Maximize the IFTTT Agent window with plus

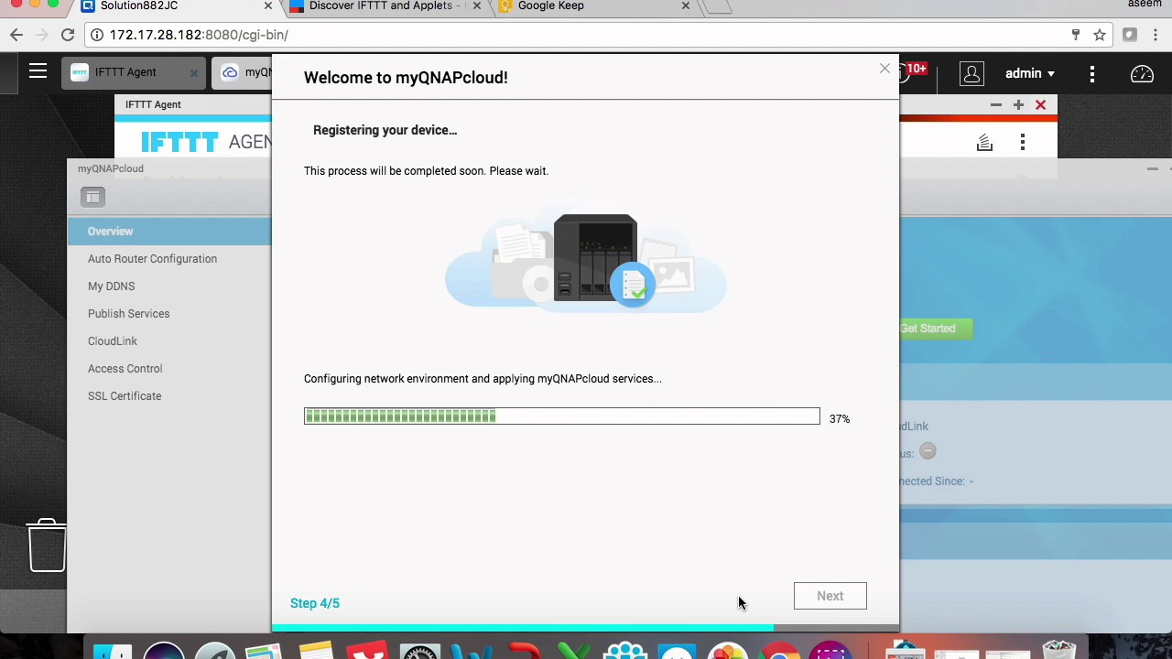tap(1018, 105)
